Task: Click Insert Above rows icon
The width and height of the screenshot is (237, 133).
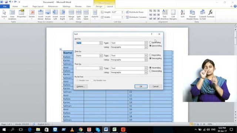Action: coord(40,15)
